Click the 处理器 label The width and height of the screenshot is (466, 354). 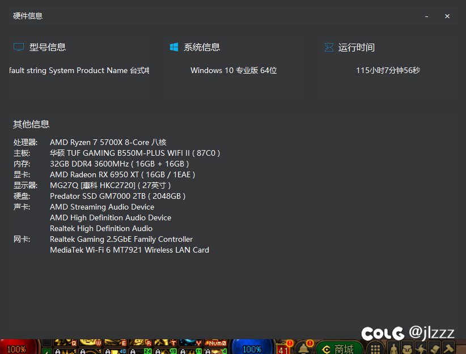(26, 142)
